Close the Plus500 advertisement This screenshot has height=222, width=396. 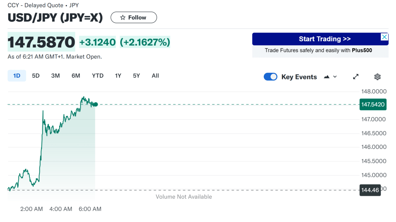coord(384,37)
